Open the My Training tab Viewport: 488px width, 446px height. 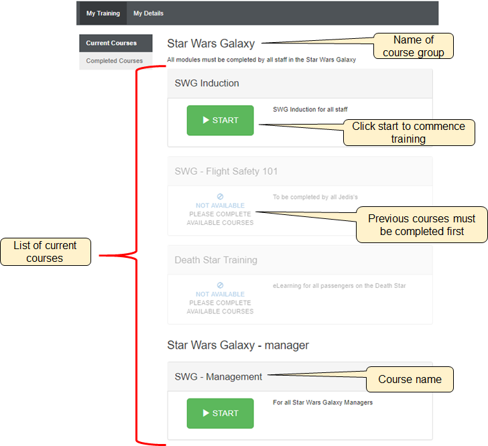coord(103,13)
